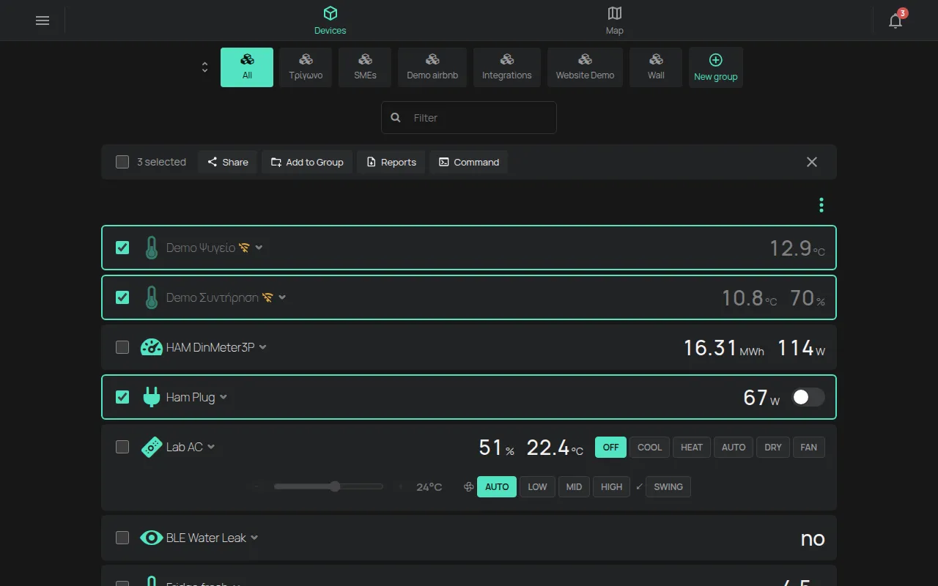The height and width of the screenshot is (586, 938).
Task: Send a Command to the selected devices
Action: (x=468, y=162)
